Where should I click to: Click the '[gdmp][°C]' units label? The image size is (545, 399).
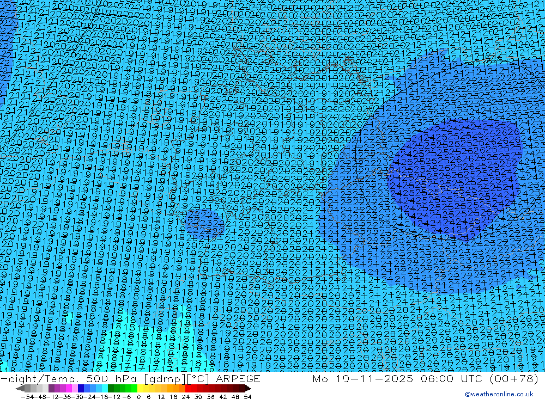pos(177,378)
